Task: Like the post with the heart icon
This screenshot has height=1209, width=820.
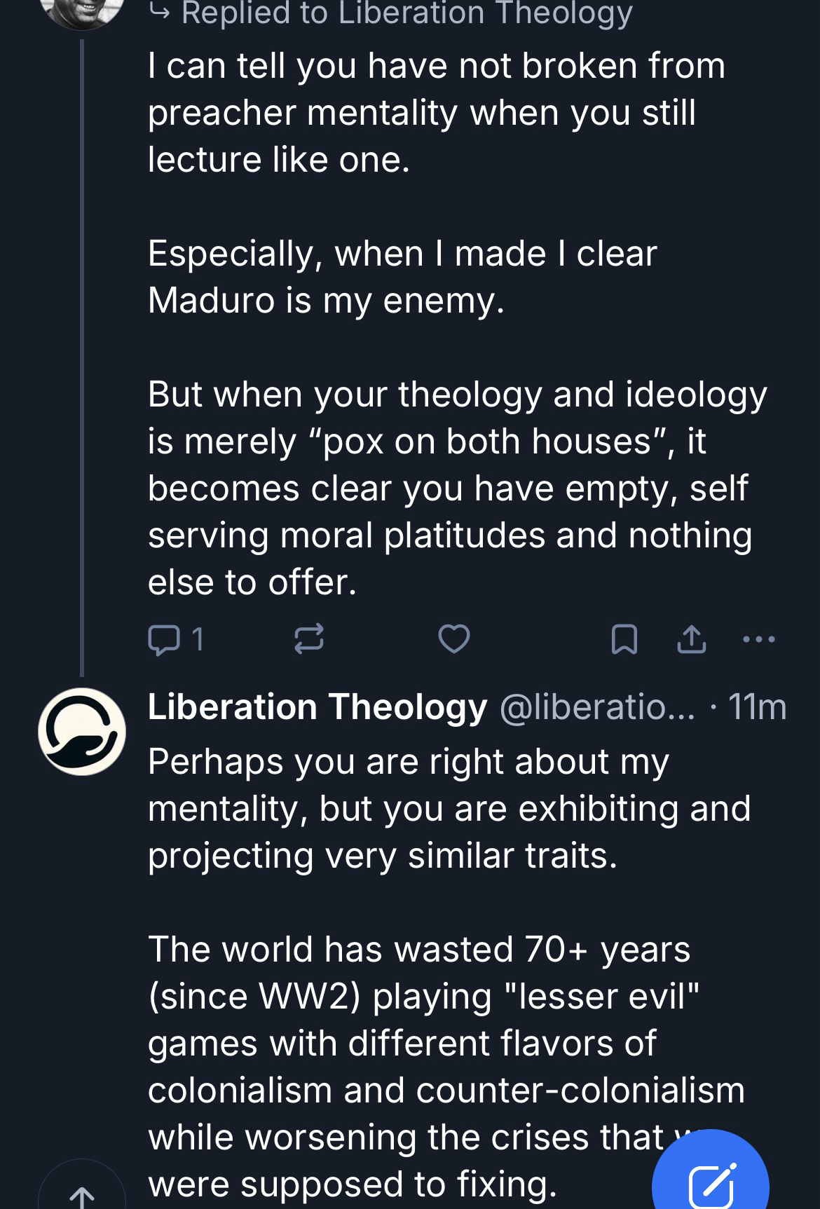Action: tap(453, 639)
